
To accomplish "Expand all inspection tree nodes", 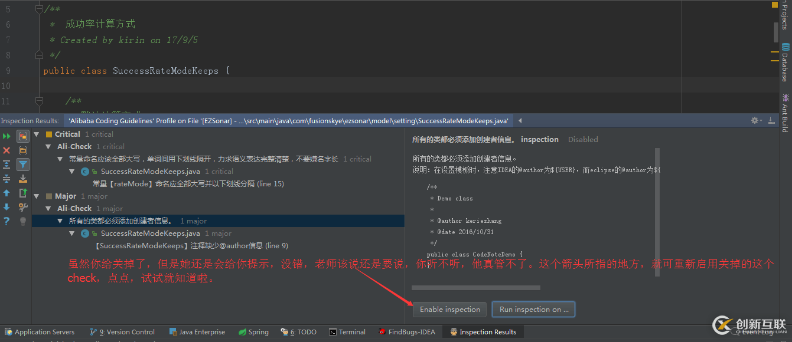I will (x=6, y=165).
